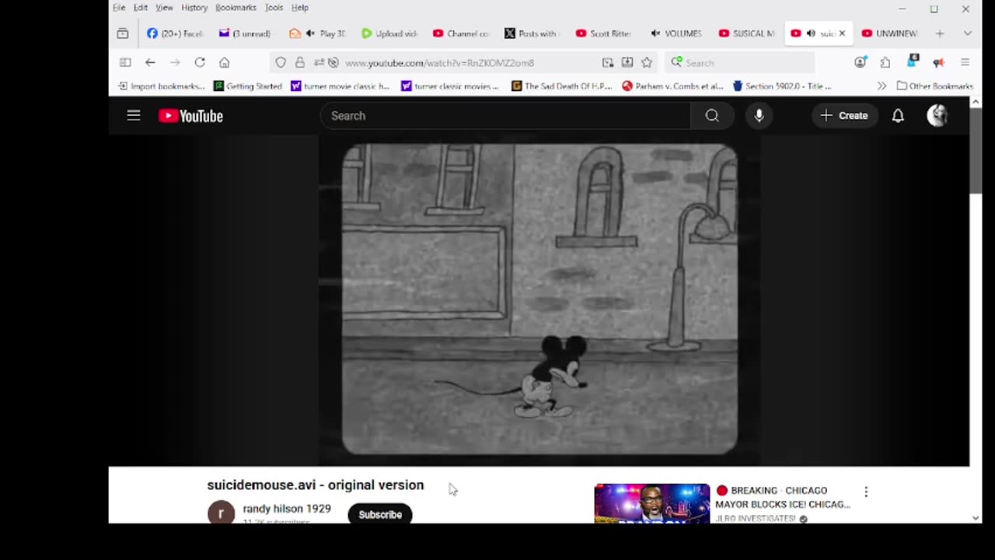Close the active suicidemouse tab
The height and width of the screenshot is (560, 995).
click(x=842, y=33)
